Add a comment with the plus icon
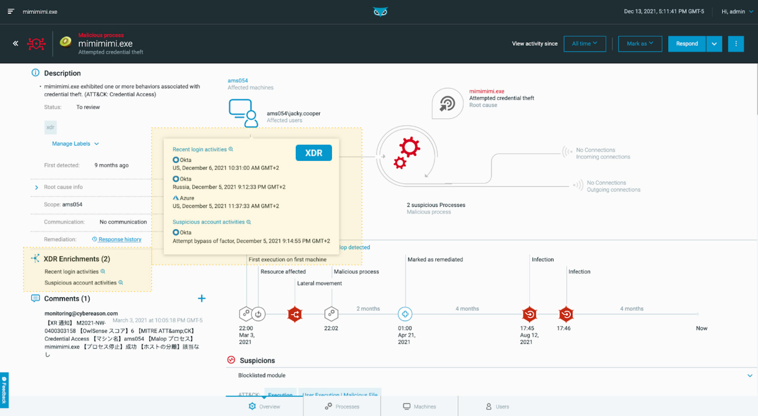This screenshot has width=758, height=416. click(201, 298)
